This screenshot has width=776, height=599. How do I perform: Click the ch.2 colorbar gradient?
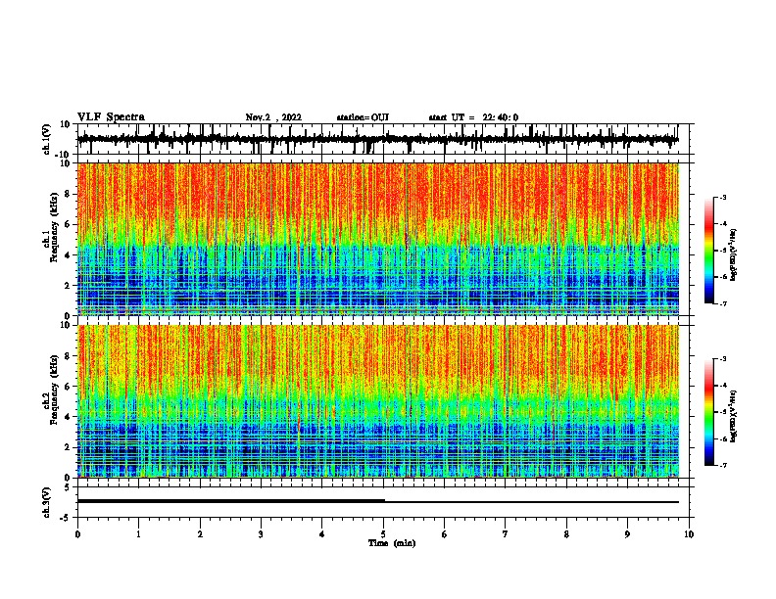(708, 412)
